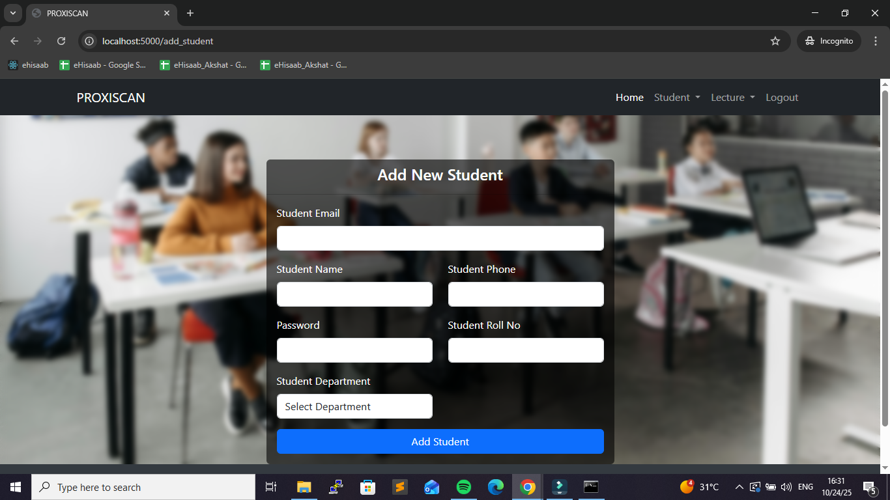
Task: Open the new tab plus button
Action: tap(190, 13)
